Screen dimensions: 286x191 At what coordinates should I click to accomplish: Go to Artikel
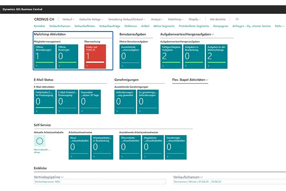pyautogui.click(x=145, y=26)
